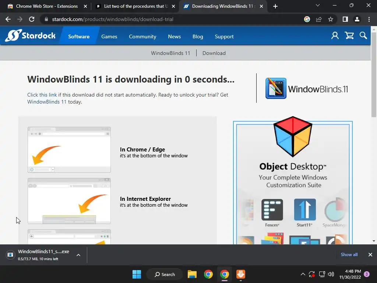The width and height of the screenshot is (377, 283).
Task: Open the Google icon in address bar
Action: point(307,19)
